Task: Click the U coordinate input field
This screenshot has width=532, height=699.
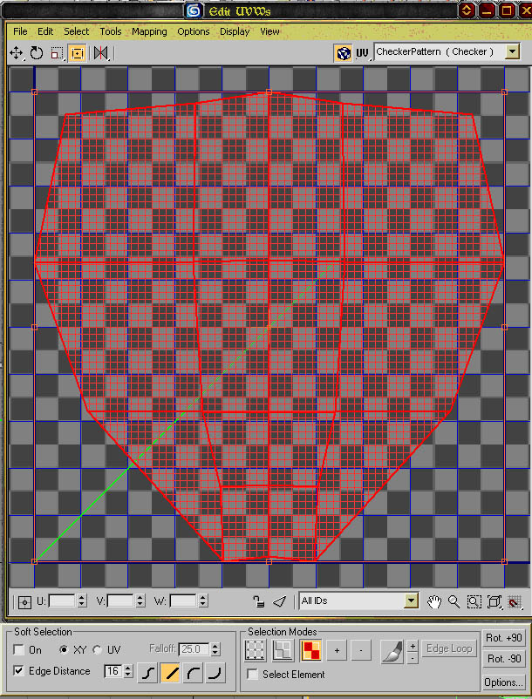Action: pos(61,601)
